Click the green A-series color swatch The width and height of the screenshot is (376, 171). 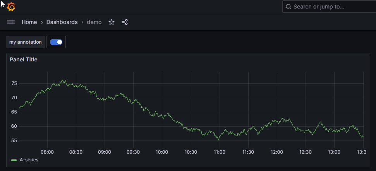[x=14, y=160]
